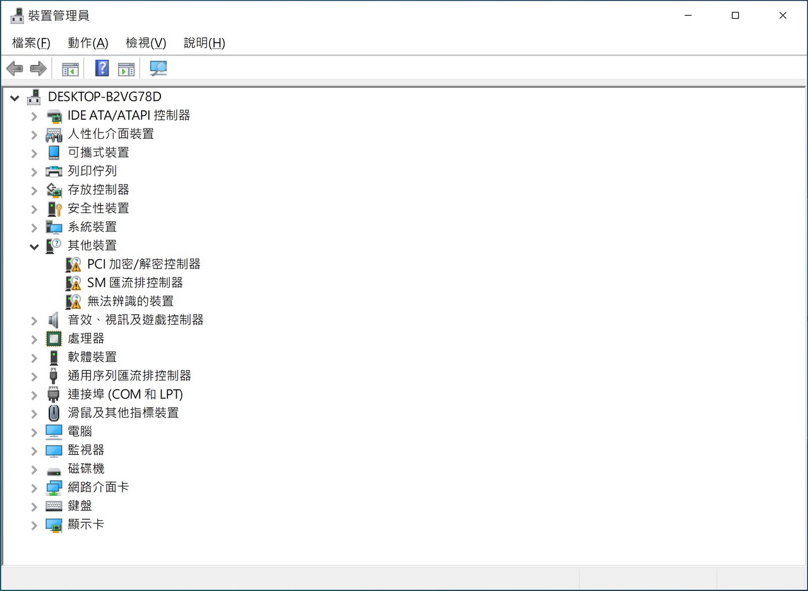808x591 pixels.
Task: Click the scan for hardware changes icon
Action: tap(158, 69)
